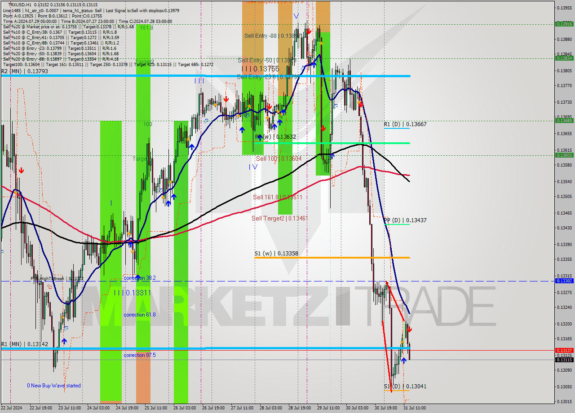Image resolution: width=575 pixels, height=413 pixels.
Task: Click the TRXUSD,H1 symbol title text
Action: 20,4
